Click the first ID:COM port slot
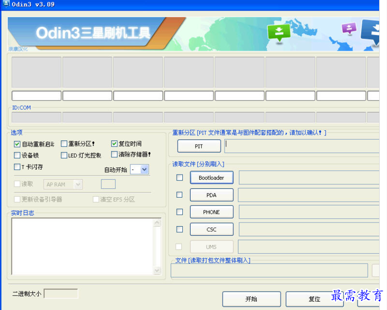The height and width of the screenshot is (310, 387). coord(36,117)
